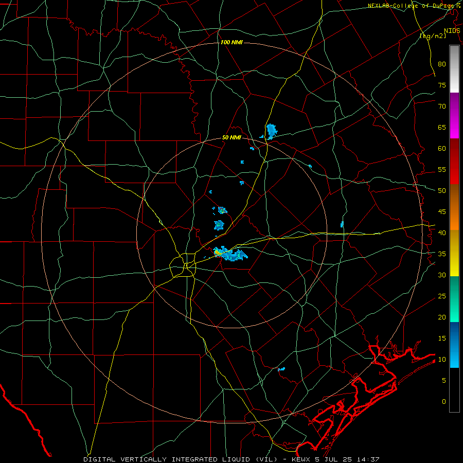Select the "80" value on the color scale
The width and height of the screenshot is (463, 463).
click(x=442, y=64)
